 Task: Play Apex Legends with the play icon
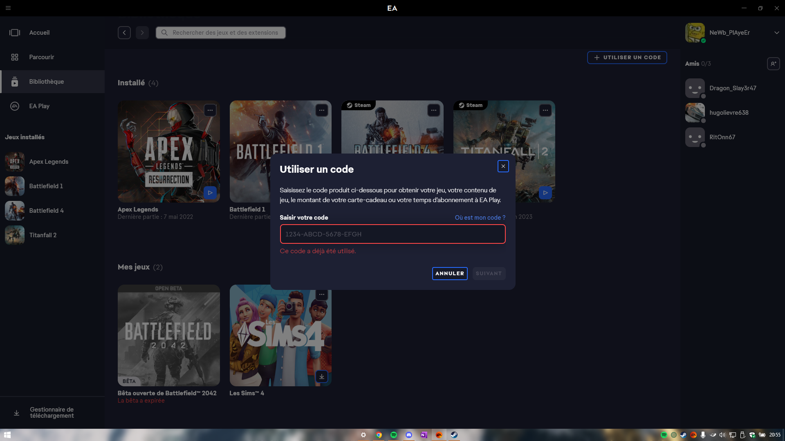[x=210, y=193]
